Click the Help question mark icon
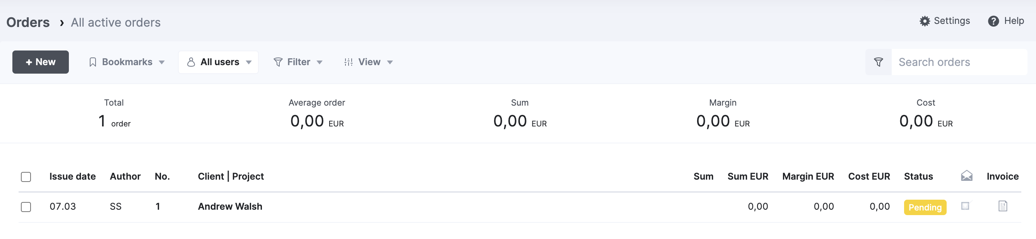Screen dimensions: 1036x239 [993, 21]
